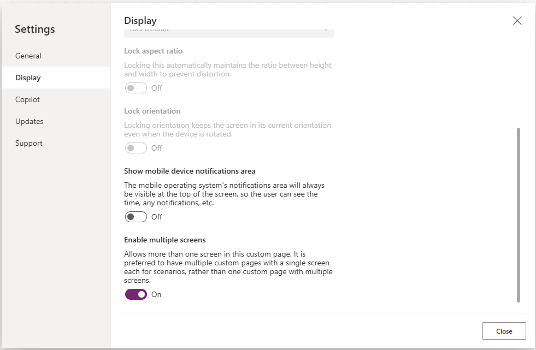This screenshot has width=536, height=350.
Task: Select the Display settings section
Action: tap(28, 78)
